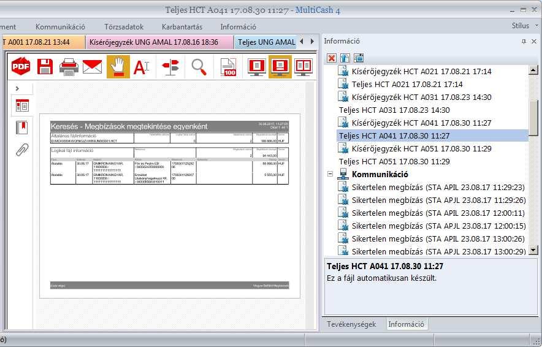
Task: Select the Kommunikáció tree heading
Action: [380, 174]
